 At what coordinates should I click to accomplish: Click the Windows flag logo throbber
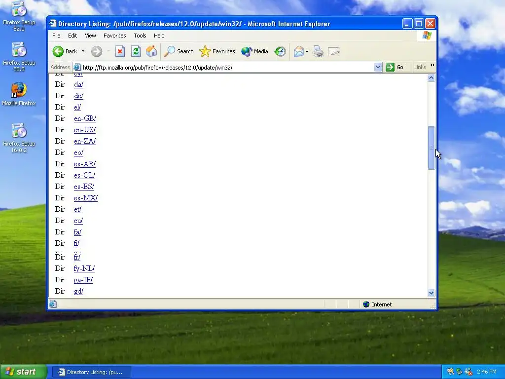pyautogui.click(x=427, y=36)
